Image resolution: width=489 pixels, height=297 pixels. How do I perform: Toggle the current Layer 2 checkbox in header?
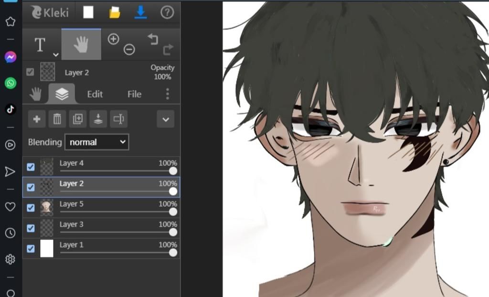pyautogui.click(x=30, y=72)
